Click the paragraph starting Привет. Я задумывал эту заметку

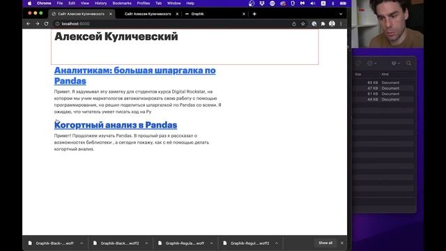[138, 102]
